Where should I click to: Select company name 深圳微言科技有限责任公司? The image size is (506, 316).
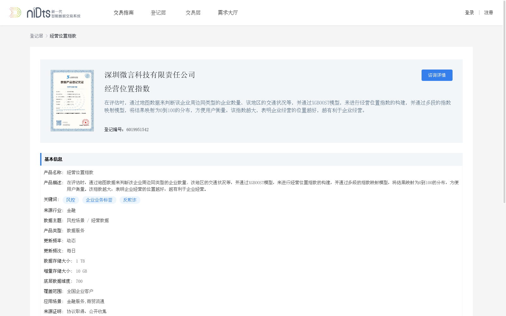(150, 75)
